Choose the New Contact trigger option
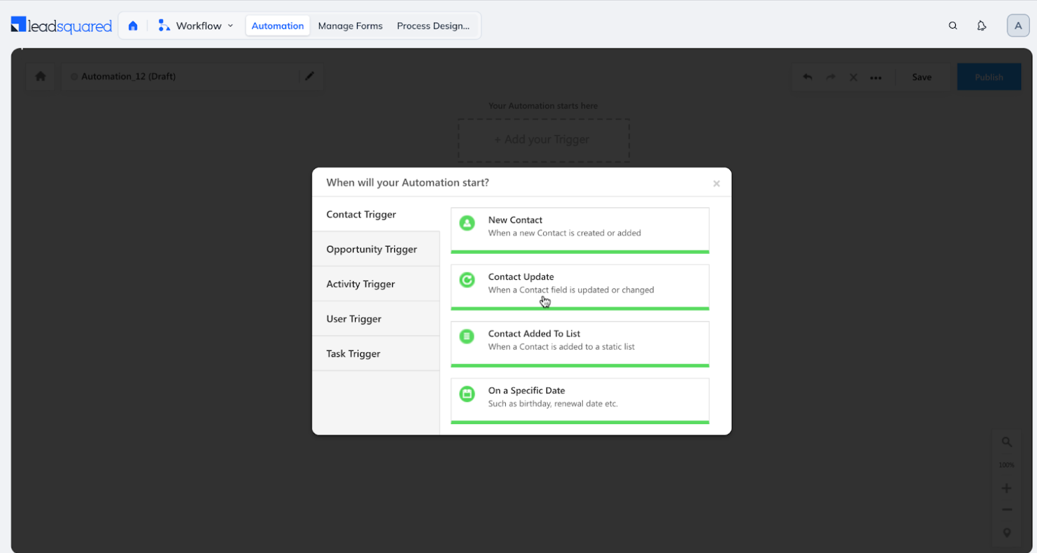 [580, 229]
